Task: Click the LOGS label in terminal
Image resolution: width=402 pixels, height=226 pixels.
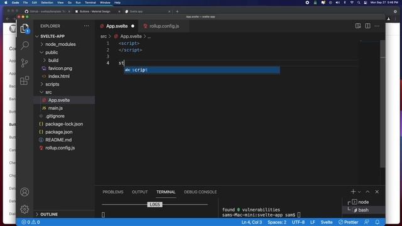Action: tap(155, 205)
